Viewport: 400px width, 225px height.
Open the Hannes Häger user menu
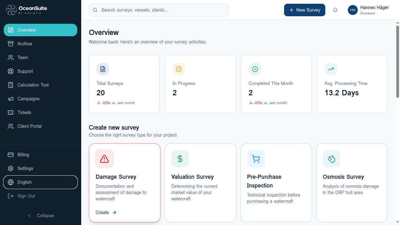tap(368, 10)
